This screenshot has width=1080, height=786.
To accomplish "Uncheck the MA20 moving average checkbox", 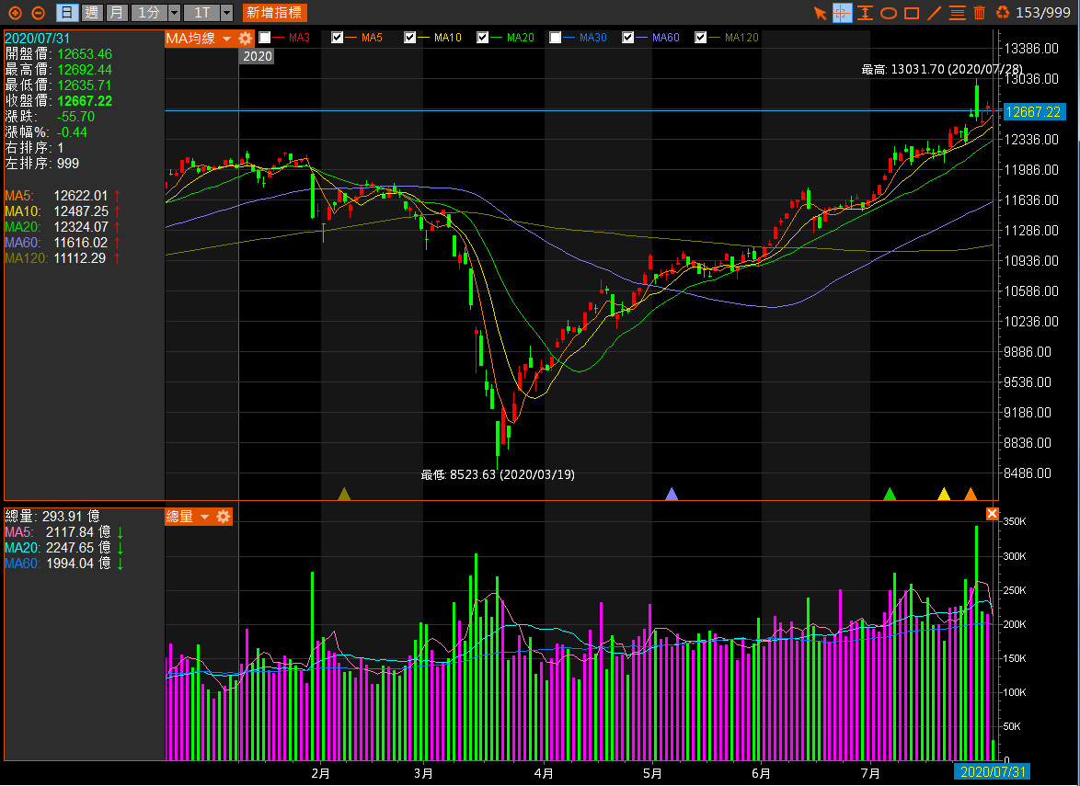I will pyautogui.click(x=483, y=38).
